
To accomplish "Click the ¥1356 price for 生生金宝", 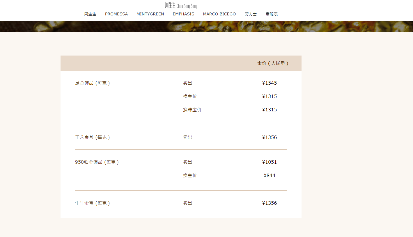I will click(x=270, y=203).
